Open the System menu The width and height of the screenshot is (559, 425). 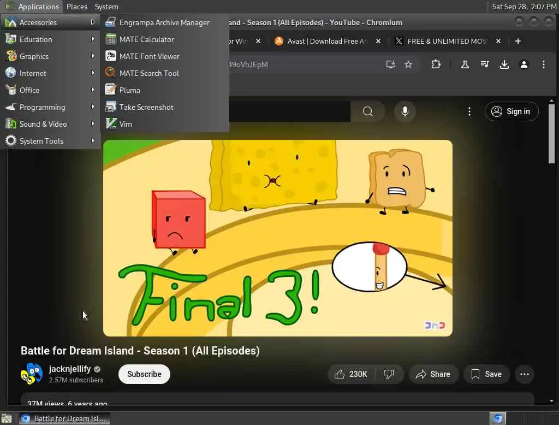pyautogui.click(x=106, y=7)
